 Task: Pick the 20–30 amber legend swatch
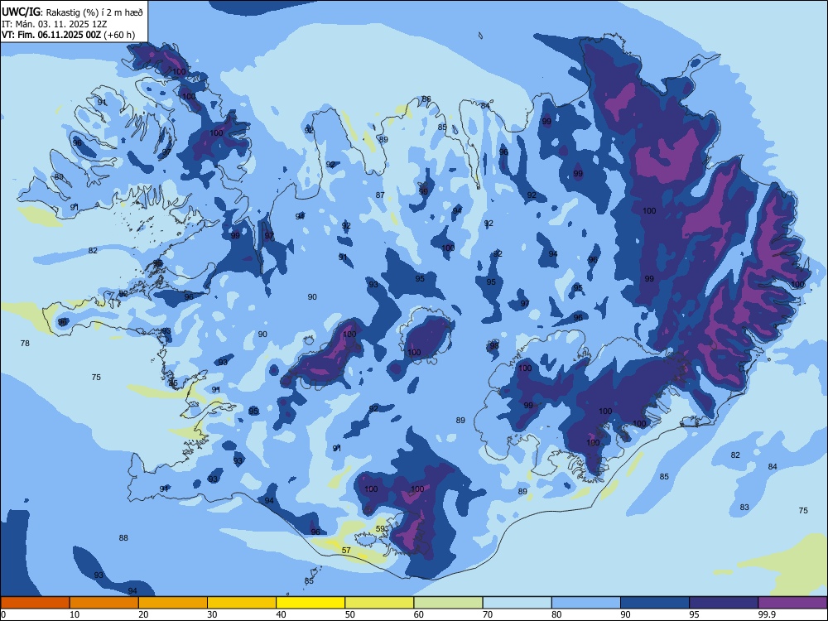point(173,603)
